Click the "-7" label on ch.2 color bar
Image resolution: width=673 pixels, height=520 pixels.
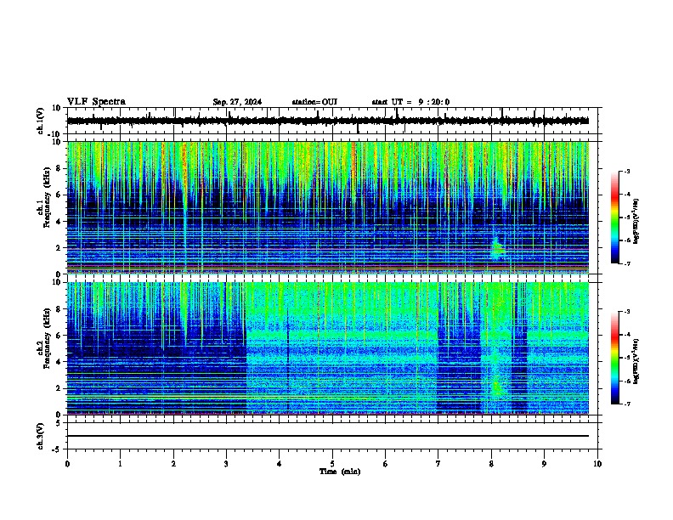[626, 404]
